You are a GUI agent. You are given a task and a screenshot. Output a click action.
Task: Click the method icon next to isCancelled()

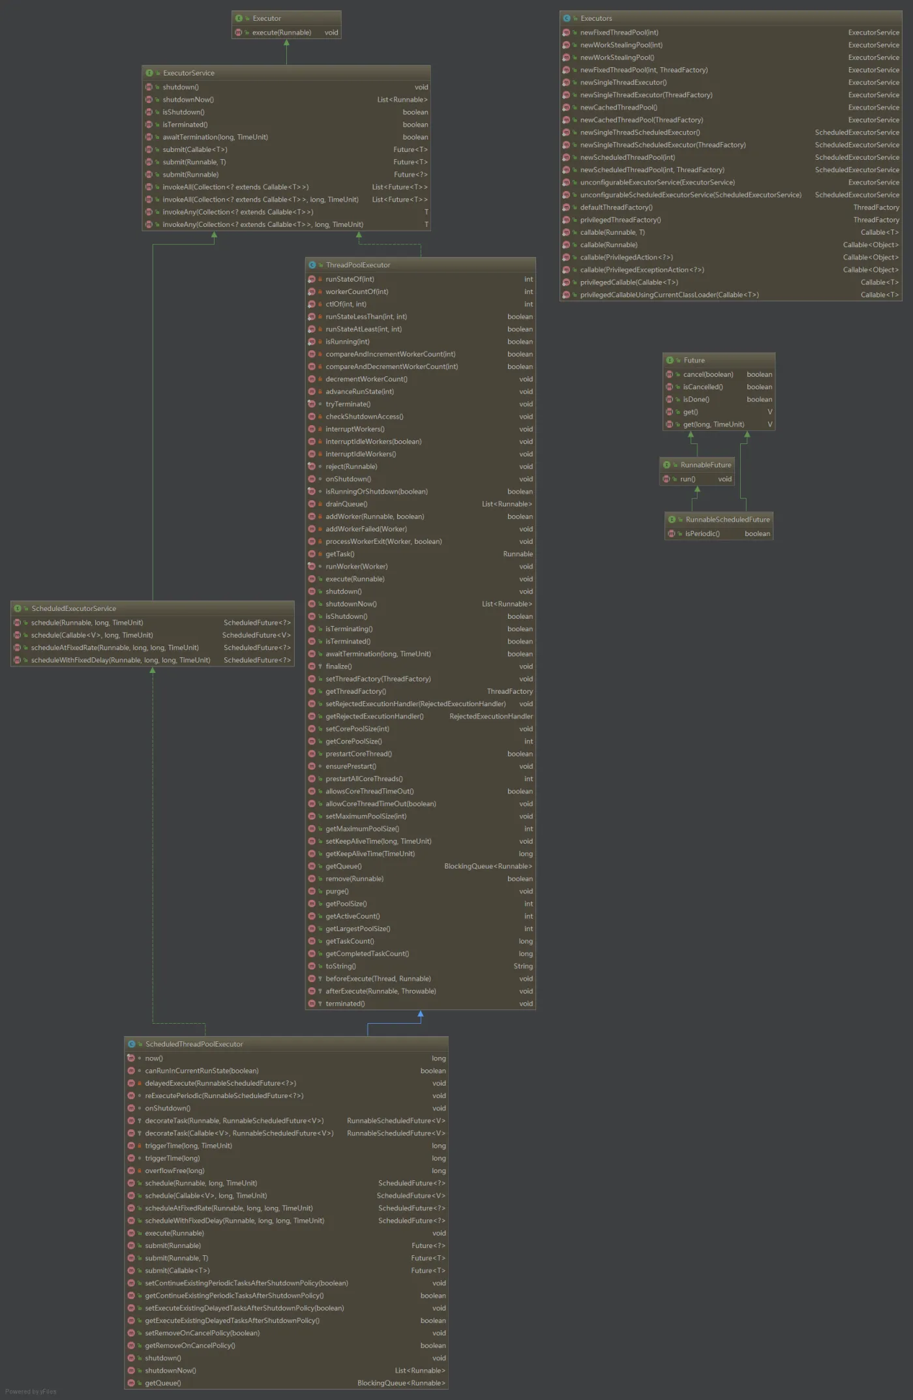pos(669,387)
